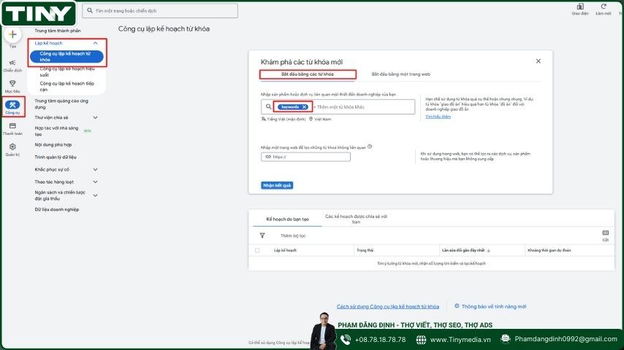Expand Thư viện chia sẻ section
This screenshot has height=350, width=624.
tap(95, 117)
